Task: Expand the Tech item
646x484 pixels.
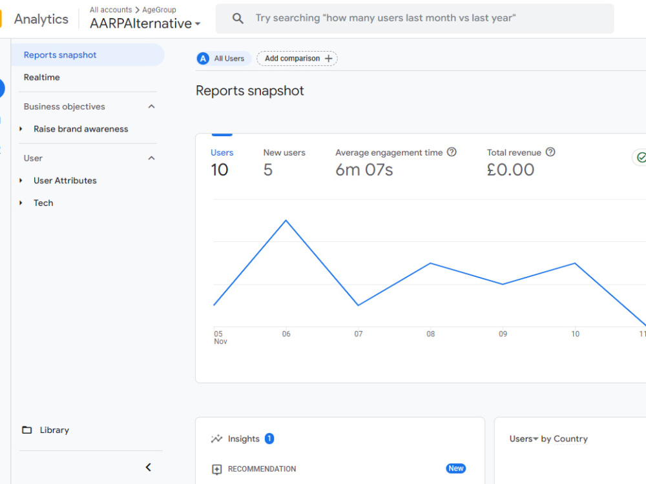Action: (x=21, y=203)
